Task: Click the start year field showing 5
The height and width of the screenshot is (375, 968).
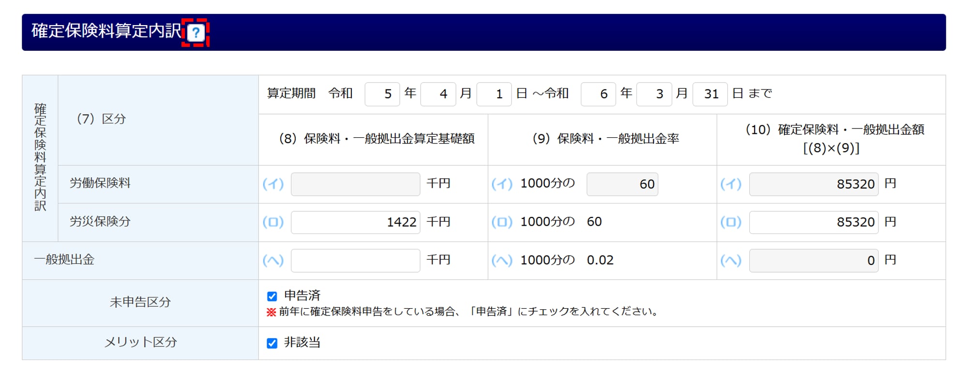Action: click(x=382, y=94)
